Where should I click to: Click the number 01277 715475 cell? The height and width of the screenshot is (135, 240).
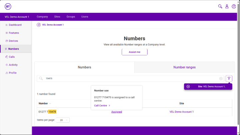[47, 112]
